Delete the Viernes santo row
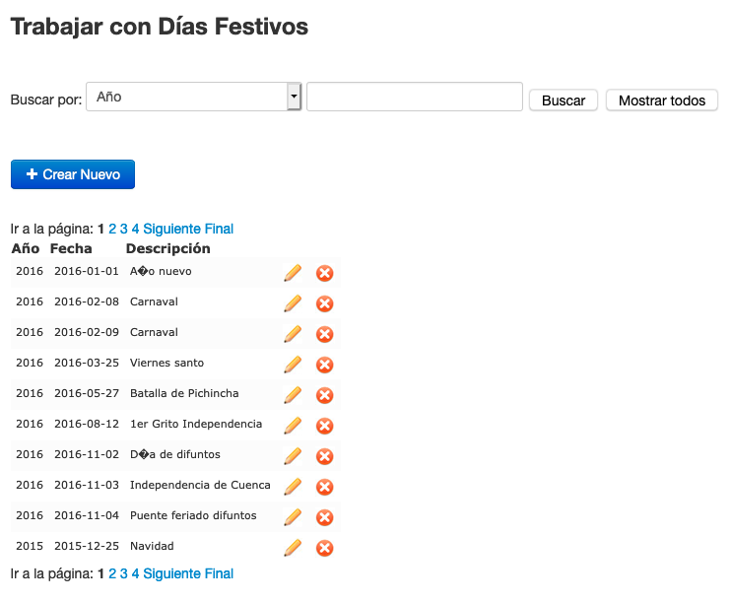Image resolution: width=731 pixels, height=602 pixels. pos(324,365)
